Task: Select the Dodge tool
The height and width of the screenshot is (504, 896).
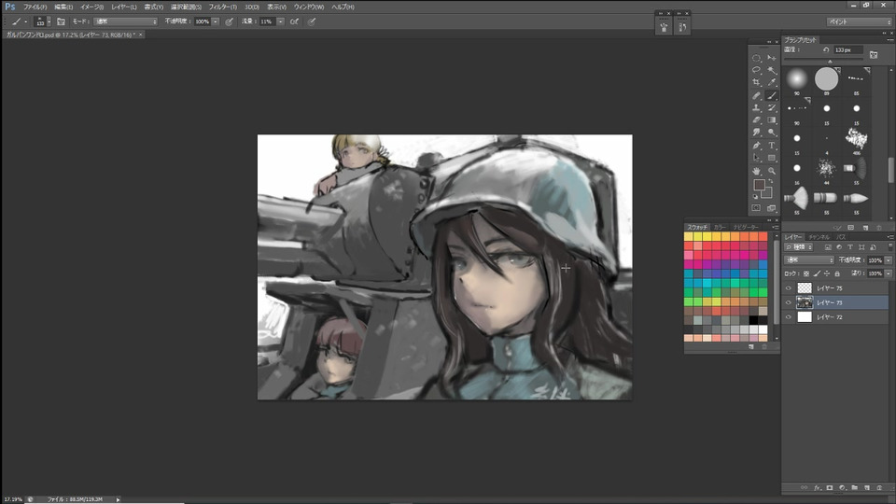Action: tap(772, 133)
